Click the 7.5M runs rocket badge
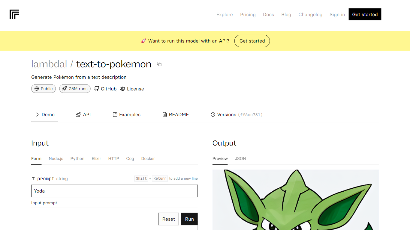This screenshot has height=230, width=410. tap(75, 89)
